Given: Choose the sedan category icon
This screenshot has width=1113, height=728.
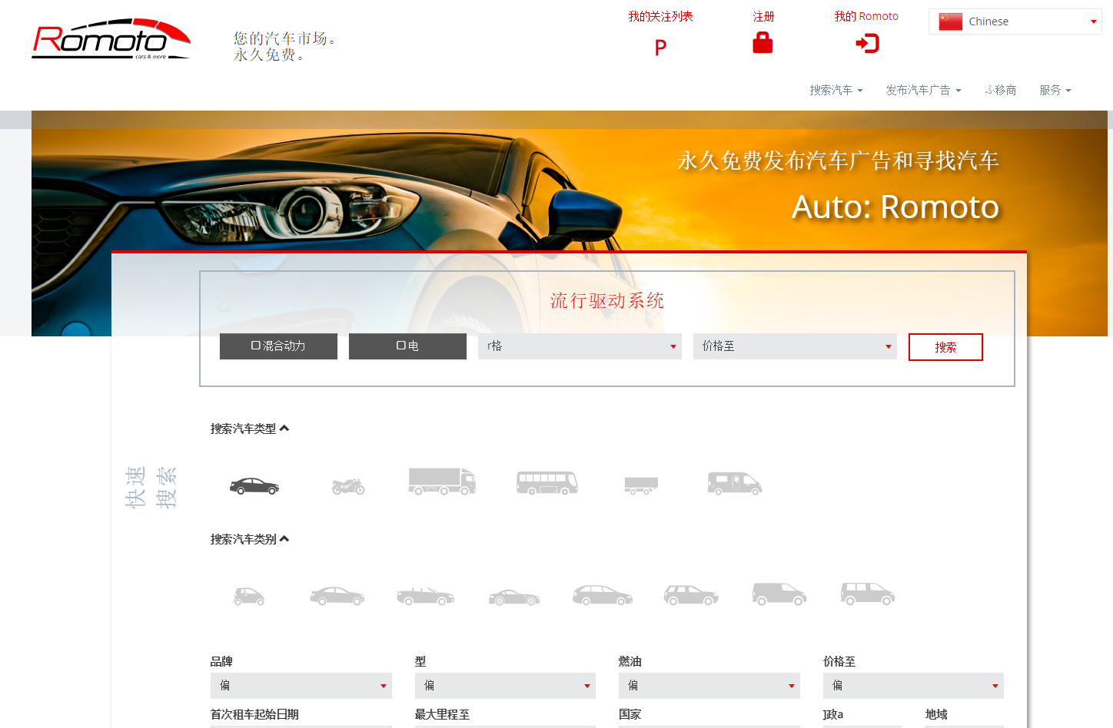Looking at the screenshot, I should click(x=337, y=596).
